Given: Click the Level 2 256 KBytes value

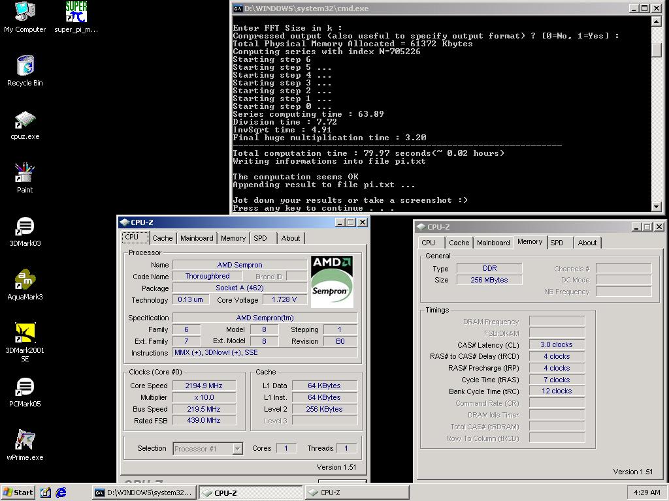Looking at the screenshot, I should click(x=324, y=409).
